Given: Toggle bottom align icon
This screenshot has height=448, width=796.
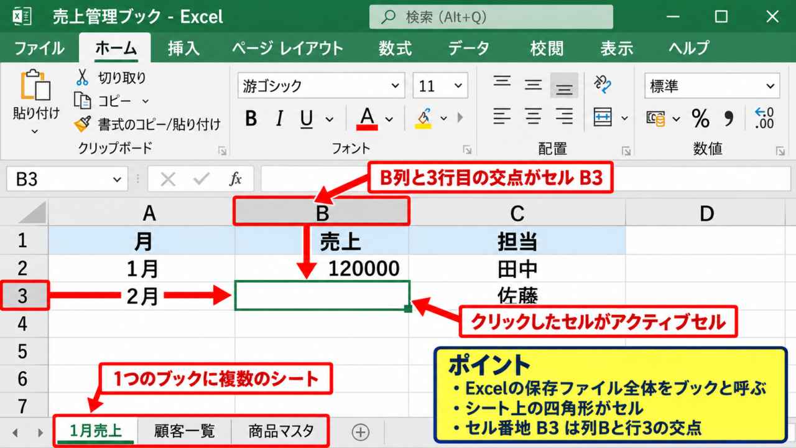Looking at the screenshot, I should coord(564,86).
